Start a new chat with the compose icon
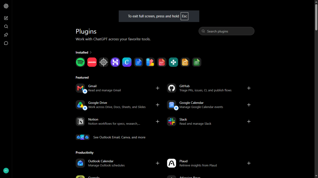Screen dimensions: 318x178 coord(6,18)
